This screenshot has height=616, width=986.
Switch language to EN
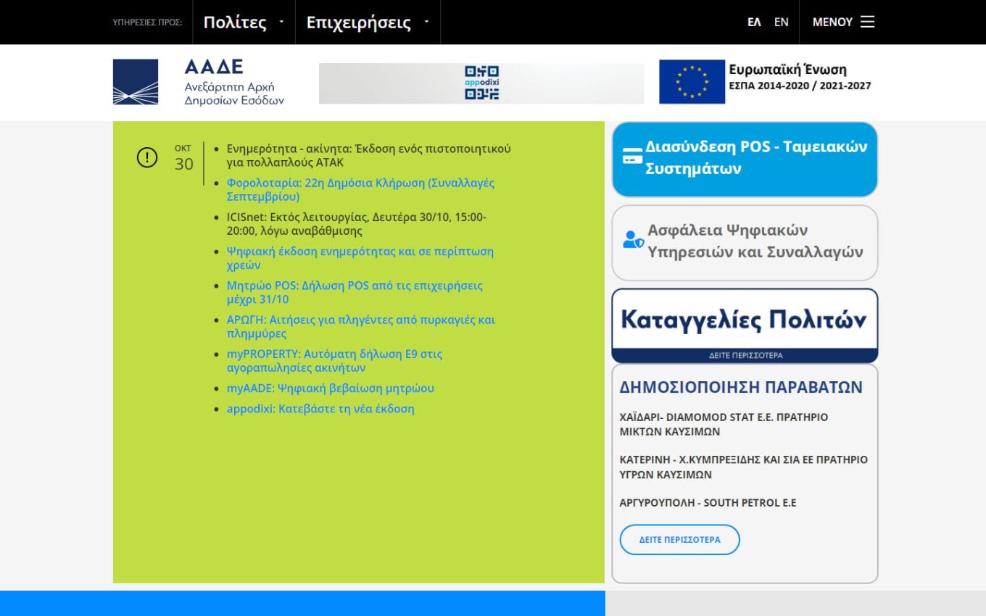click(x=781, y=22)
